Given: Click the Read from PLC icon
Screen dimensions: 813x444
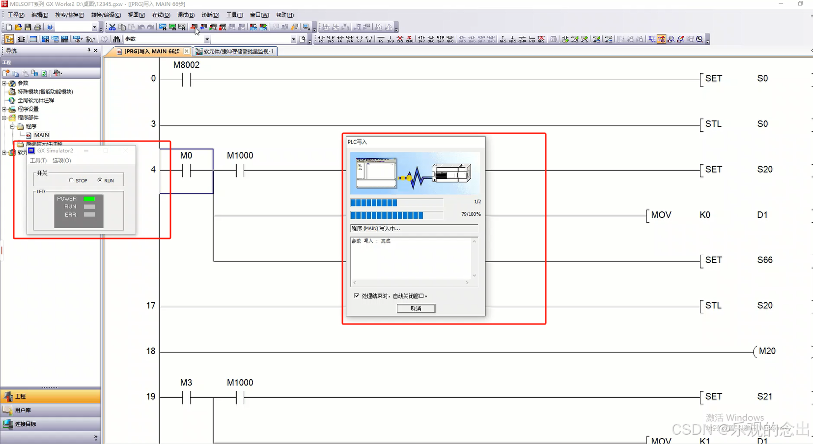Looking at the screenshot, I should coord(203,27).
